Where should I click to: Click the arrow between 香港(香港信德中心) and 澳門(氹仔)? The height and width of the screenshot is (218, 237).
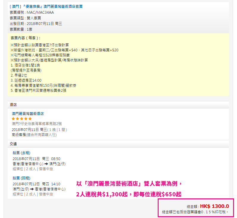pos(46,164)
